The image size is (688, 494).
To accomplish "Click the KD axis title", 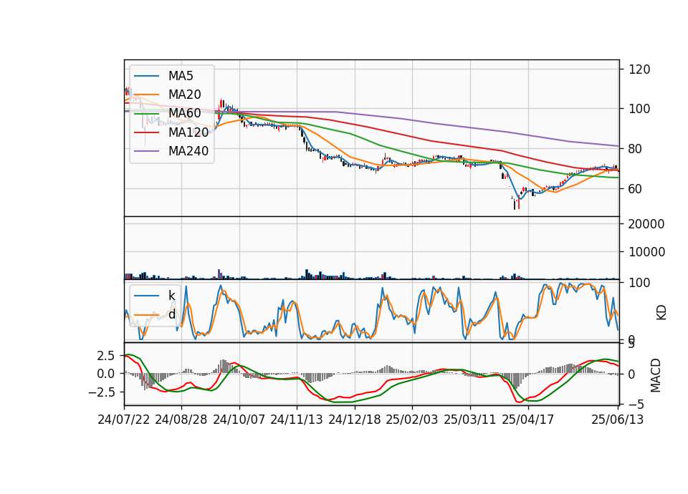I will [661, 313].
